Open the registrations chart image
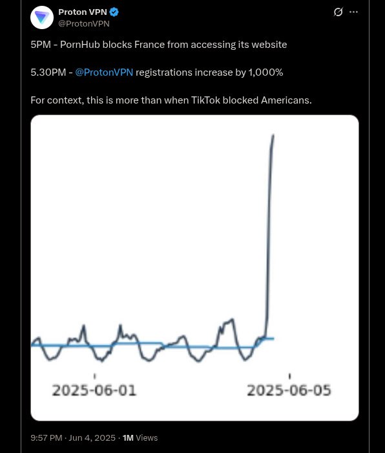The image size is (385, 453). click(x=194, y=268)
